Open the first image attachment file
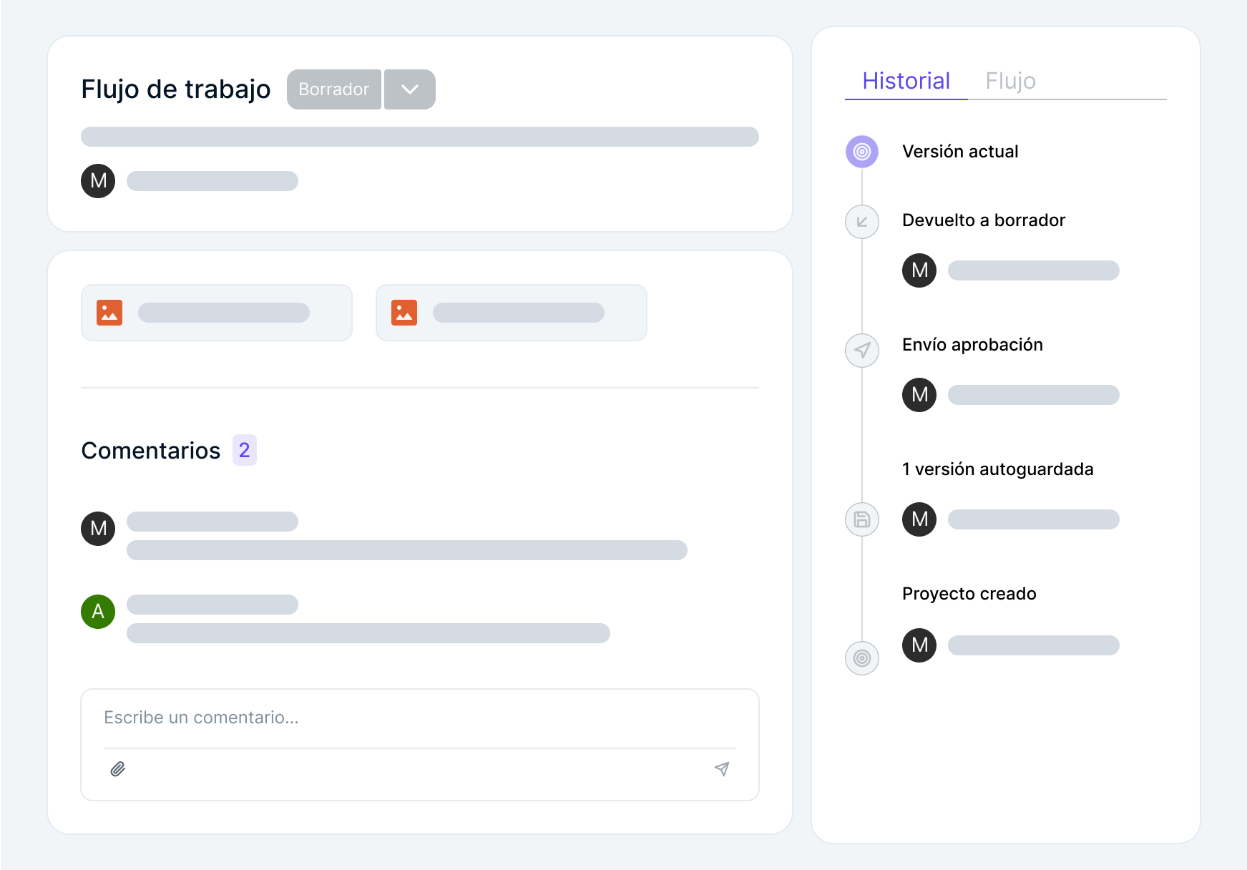 [217, 313]
